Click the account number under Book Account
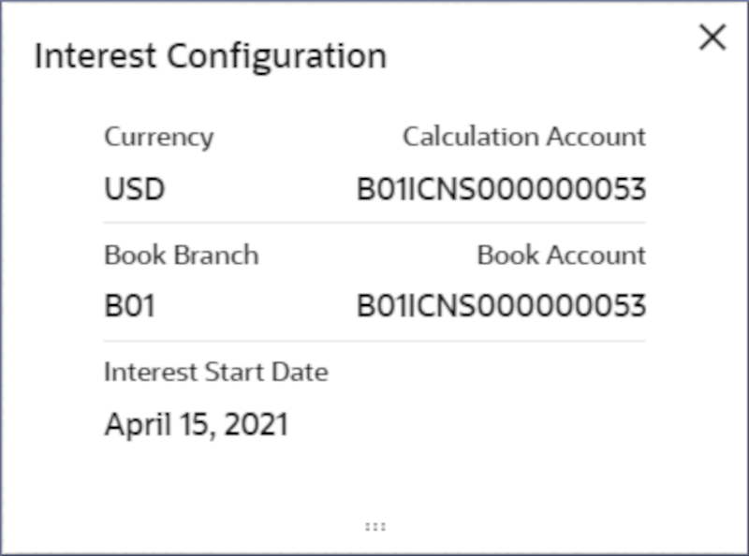Viewport: 749px width, 556px height. coord(501,306)
